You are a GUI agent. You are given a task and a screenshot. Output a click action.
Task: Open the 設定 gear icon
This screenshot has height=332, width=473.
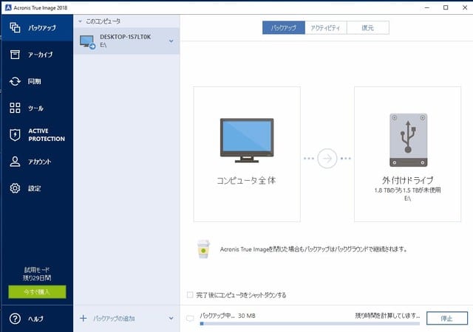click(15, 188)
